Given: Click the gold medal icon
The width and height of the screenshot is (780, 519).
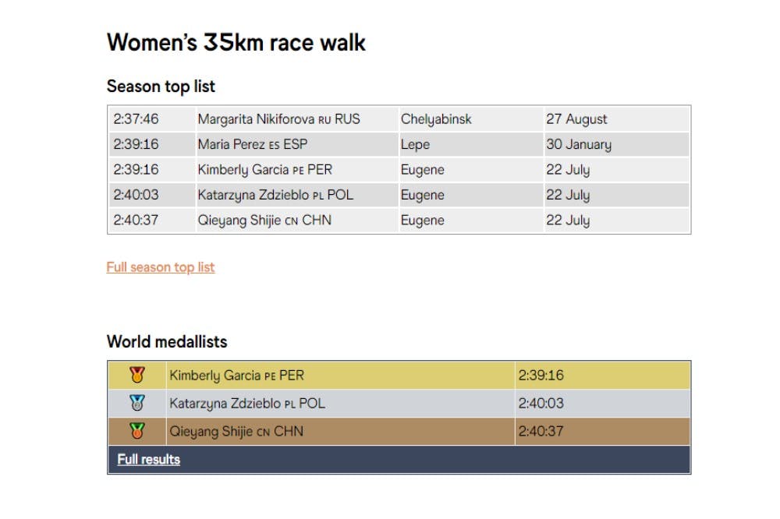Looking at the screenshot, I should pos(137,376).
